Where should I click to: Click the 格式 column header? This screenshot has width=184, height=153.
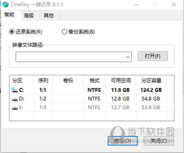(95, 81)
